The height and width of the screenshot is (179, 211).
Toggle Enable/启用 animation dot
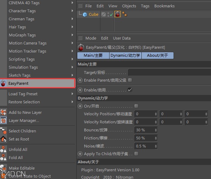pos(80,90)
